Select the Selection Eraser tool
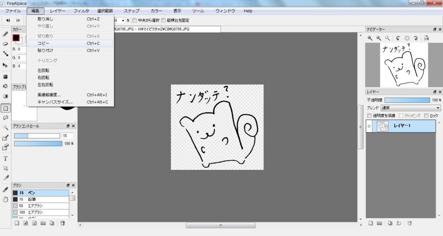The width and height of the screenshot is (443, 236). click(x=5, y=147)
